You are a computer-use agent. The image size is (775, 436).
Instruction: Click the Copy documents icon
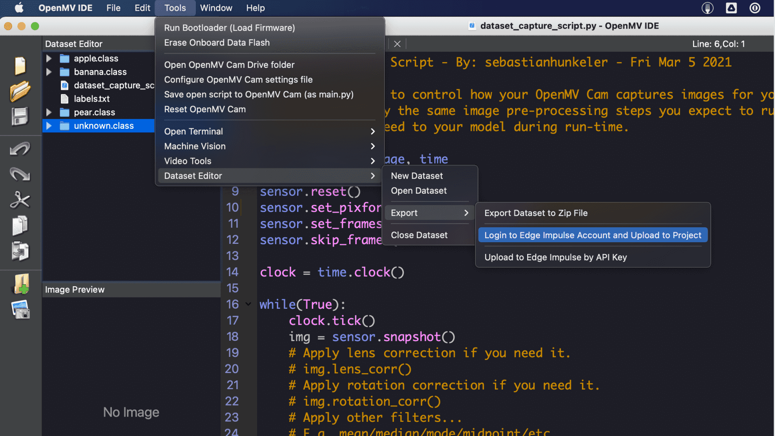[20, 225]
